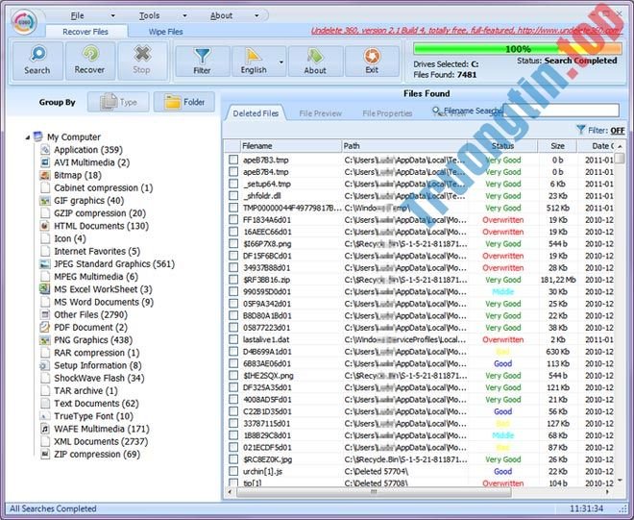Open the File menu dropdown arrow
The image size is (634, 520).
coord(112,15)
